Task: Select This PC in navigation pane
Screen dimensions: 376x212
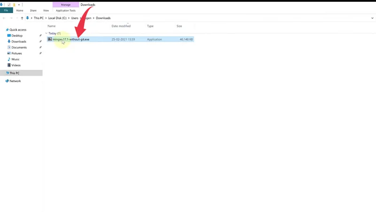Action: pyautogui.click(x=14, y=73)
